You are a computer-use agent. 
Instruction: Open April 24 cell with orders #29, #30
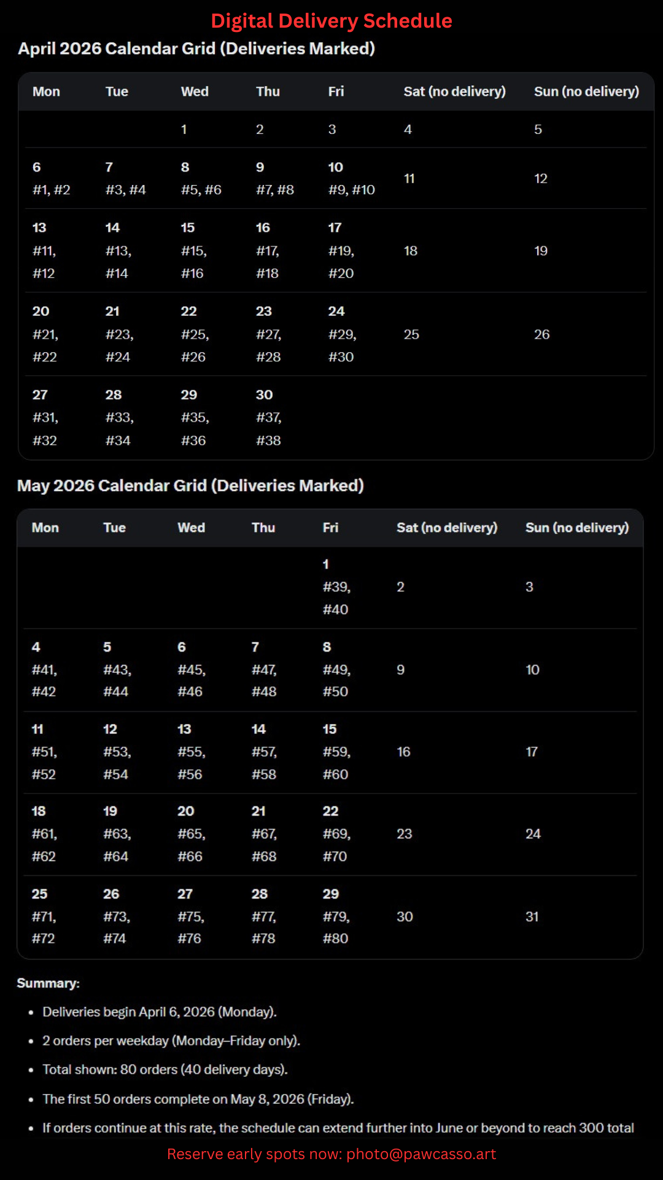click(342, 334)
